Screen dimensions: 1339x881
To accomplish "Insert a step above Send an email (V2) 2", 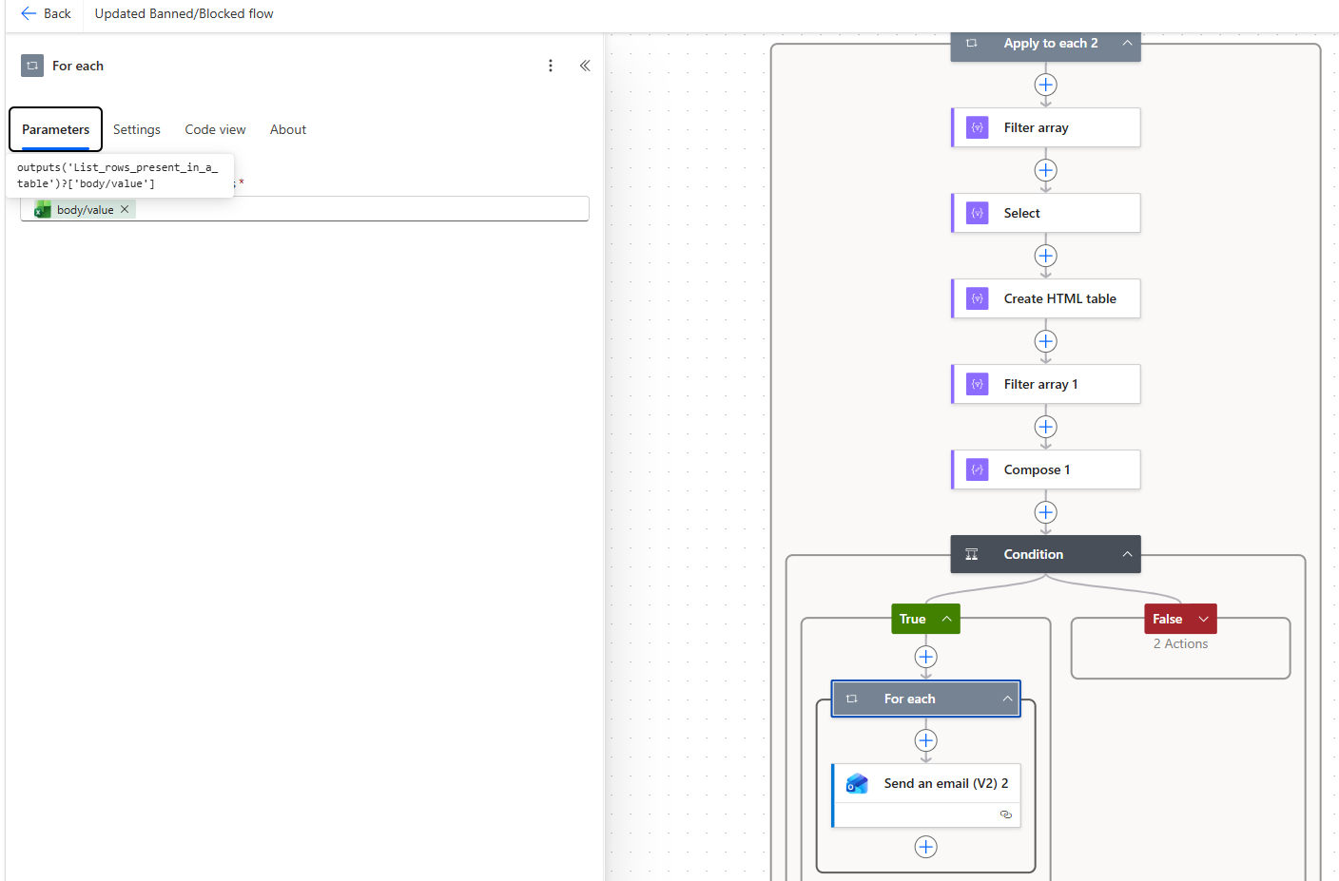I will tap(925, 740).
